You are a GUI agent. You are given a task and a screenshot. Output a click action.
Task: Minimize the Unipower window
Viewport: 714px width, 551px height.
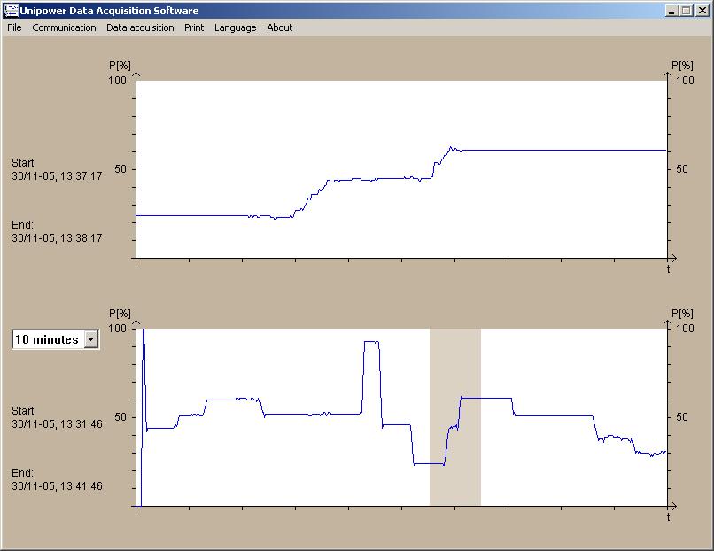click(x=673, y=11)
